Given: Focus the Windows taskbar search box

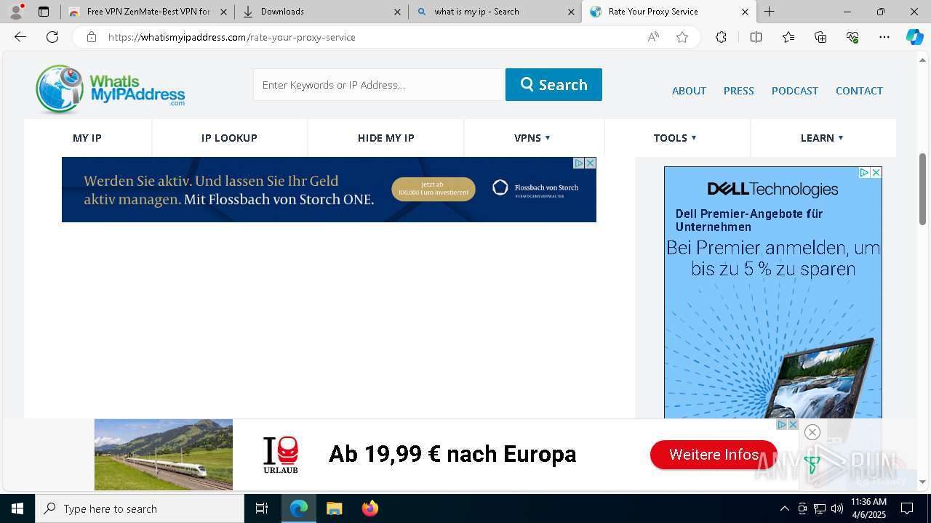Looking at the screenshot, I should point(140,508).
